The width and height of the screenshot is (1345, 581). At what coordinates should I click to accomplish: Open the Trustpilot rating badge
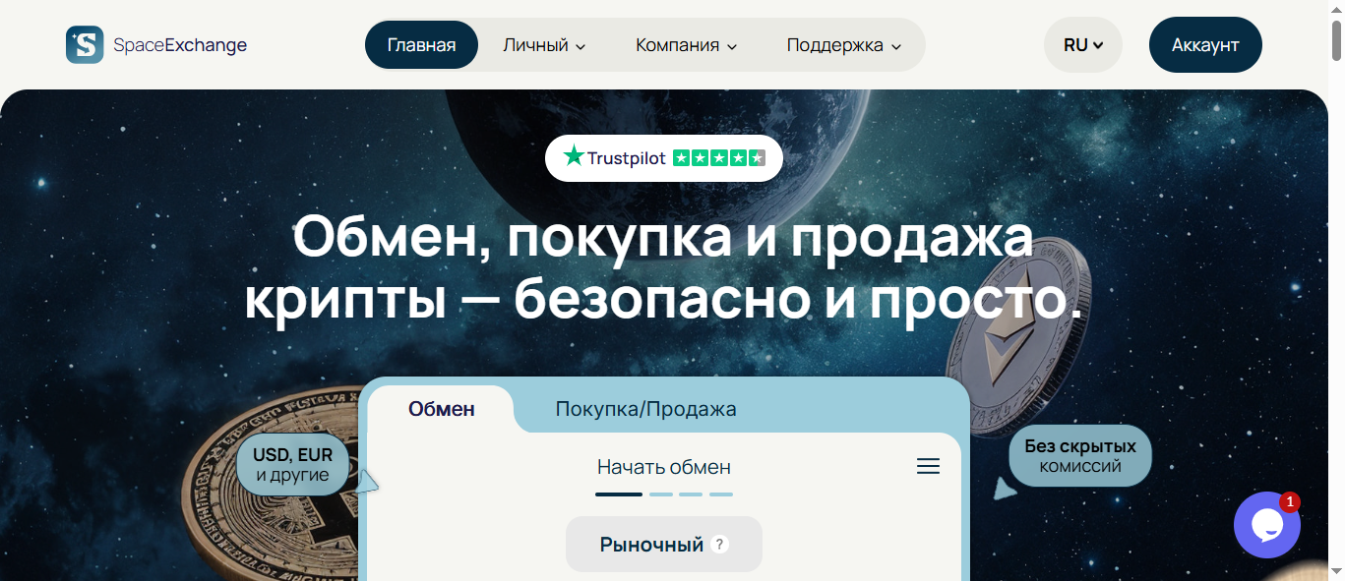tap(664, 157)
